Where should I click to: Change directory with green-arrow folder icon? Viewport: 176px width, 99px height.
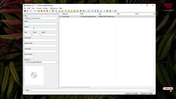click(x=38, y=11)
